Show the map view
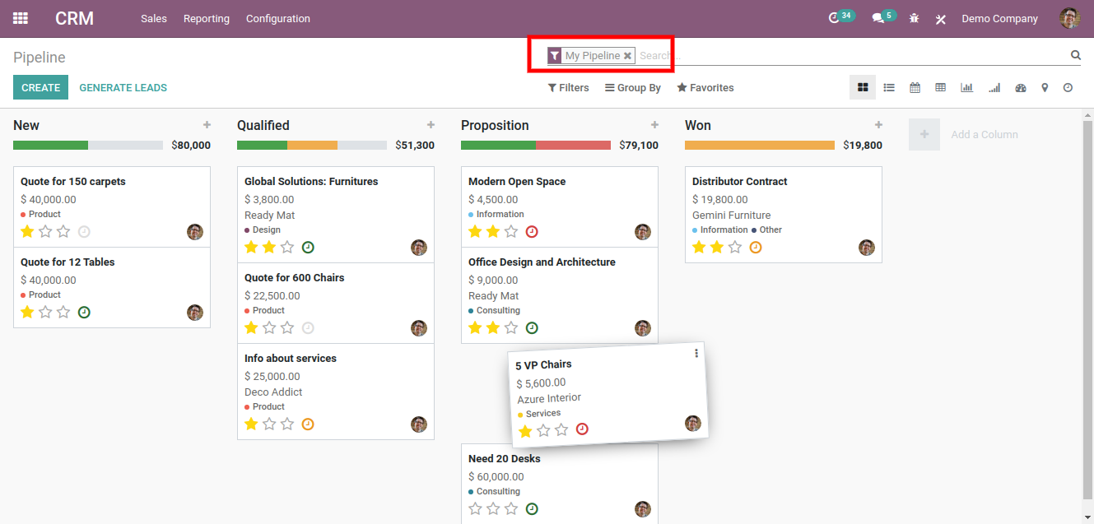This screenshot has height=524, width=1094. point(1045,87)
